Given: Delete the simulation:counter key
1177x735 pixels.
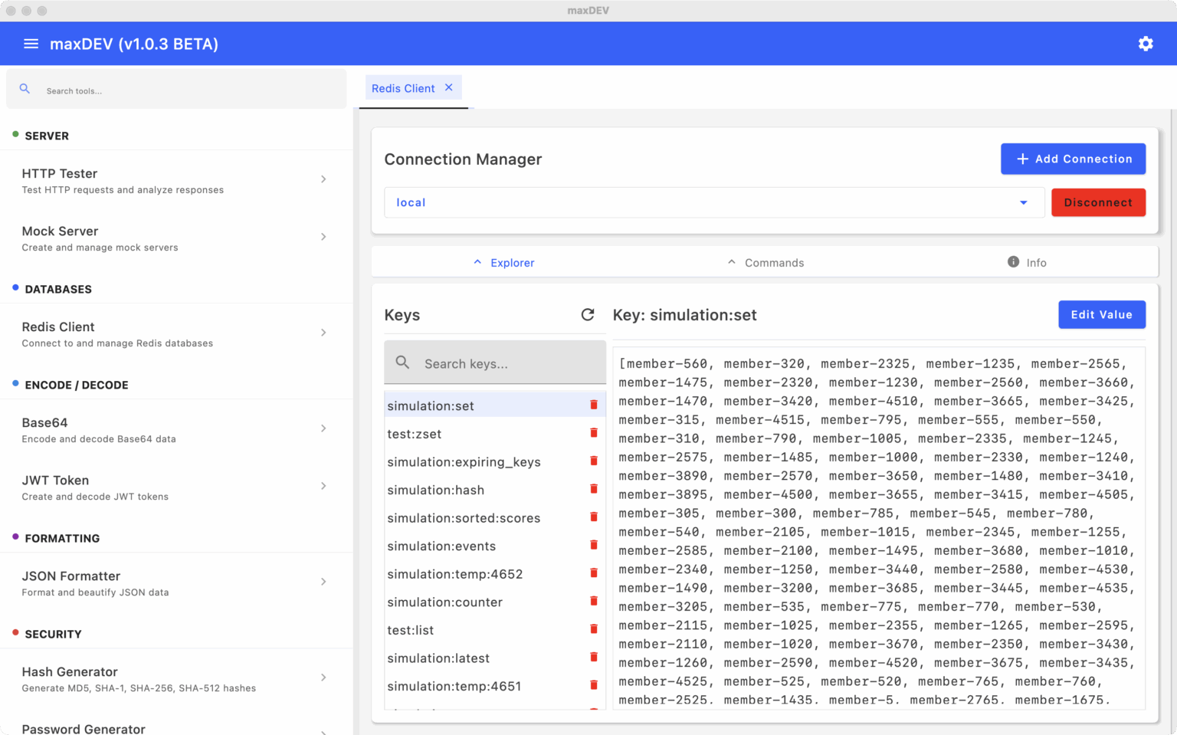Looking at the screenshot, I should pyautogui.click(x=594, y=601).
